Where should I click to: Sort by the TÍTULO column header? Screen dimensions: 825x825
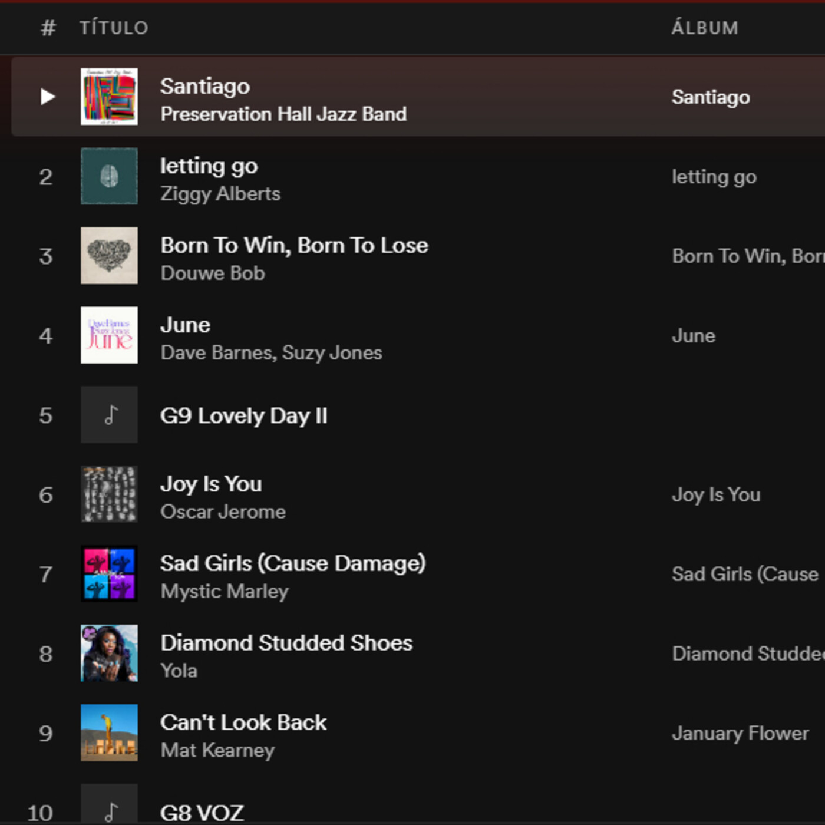click(114, 28)
